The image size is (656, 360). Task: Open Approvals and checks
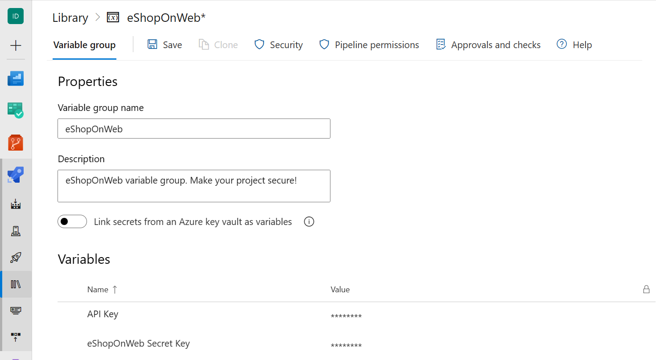click(488, 45)
